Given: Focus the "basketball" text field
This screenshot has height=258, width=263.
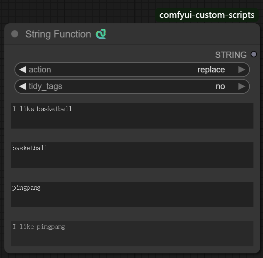Looking at the screenshot, I should 132,155.
